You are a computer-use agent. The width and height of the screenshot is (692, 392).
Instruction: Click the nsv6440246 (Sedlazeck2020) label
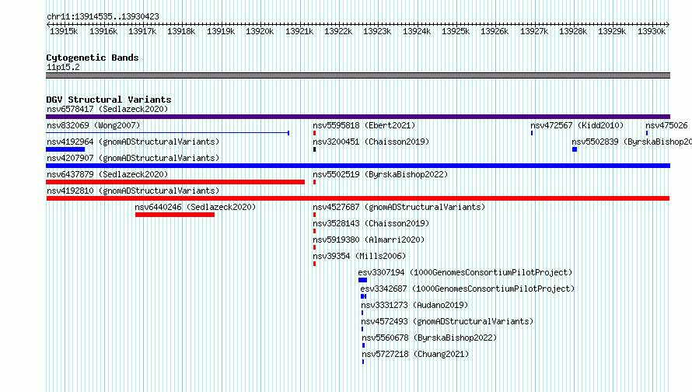click(x=195, y=207)
